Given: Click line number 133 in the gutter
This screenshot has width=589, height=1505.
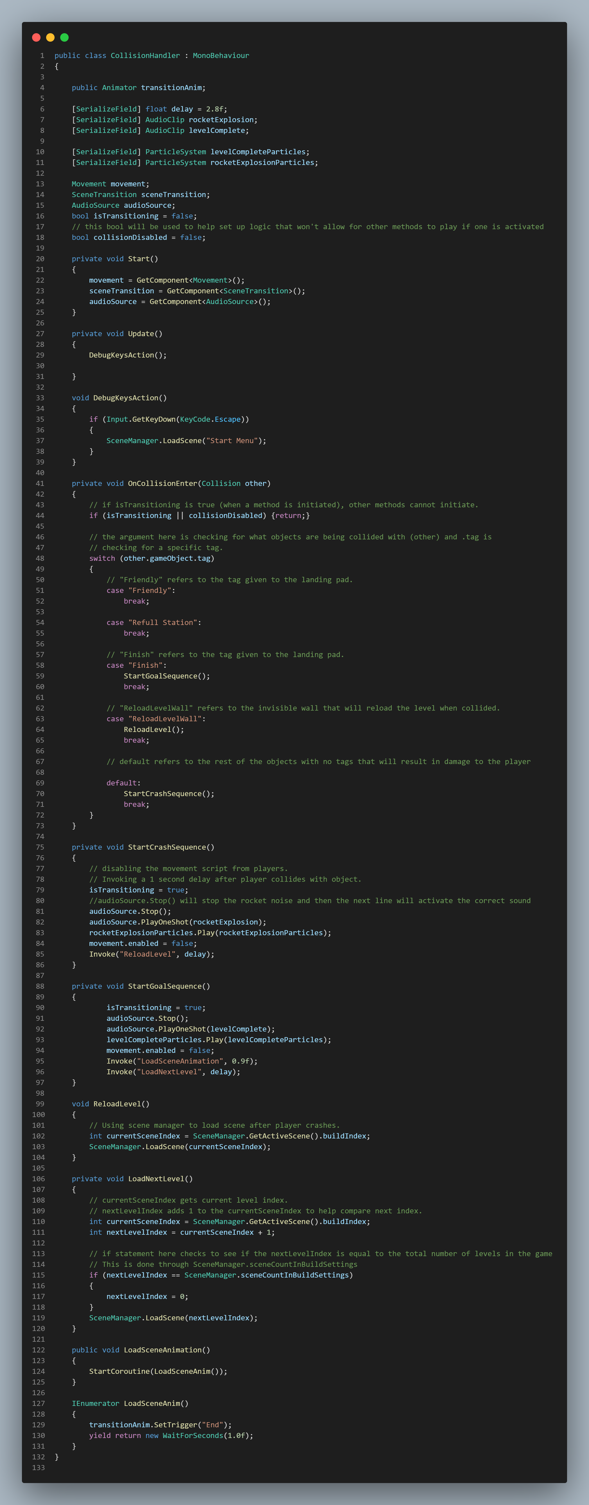Looking at the screenshot, I should click(x=39, y=1468).
